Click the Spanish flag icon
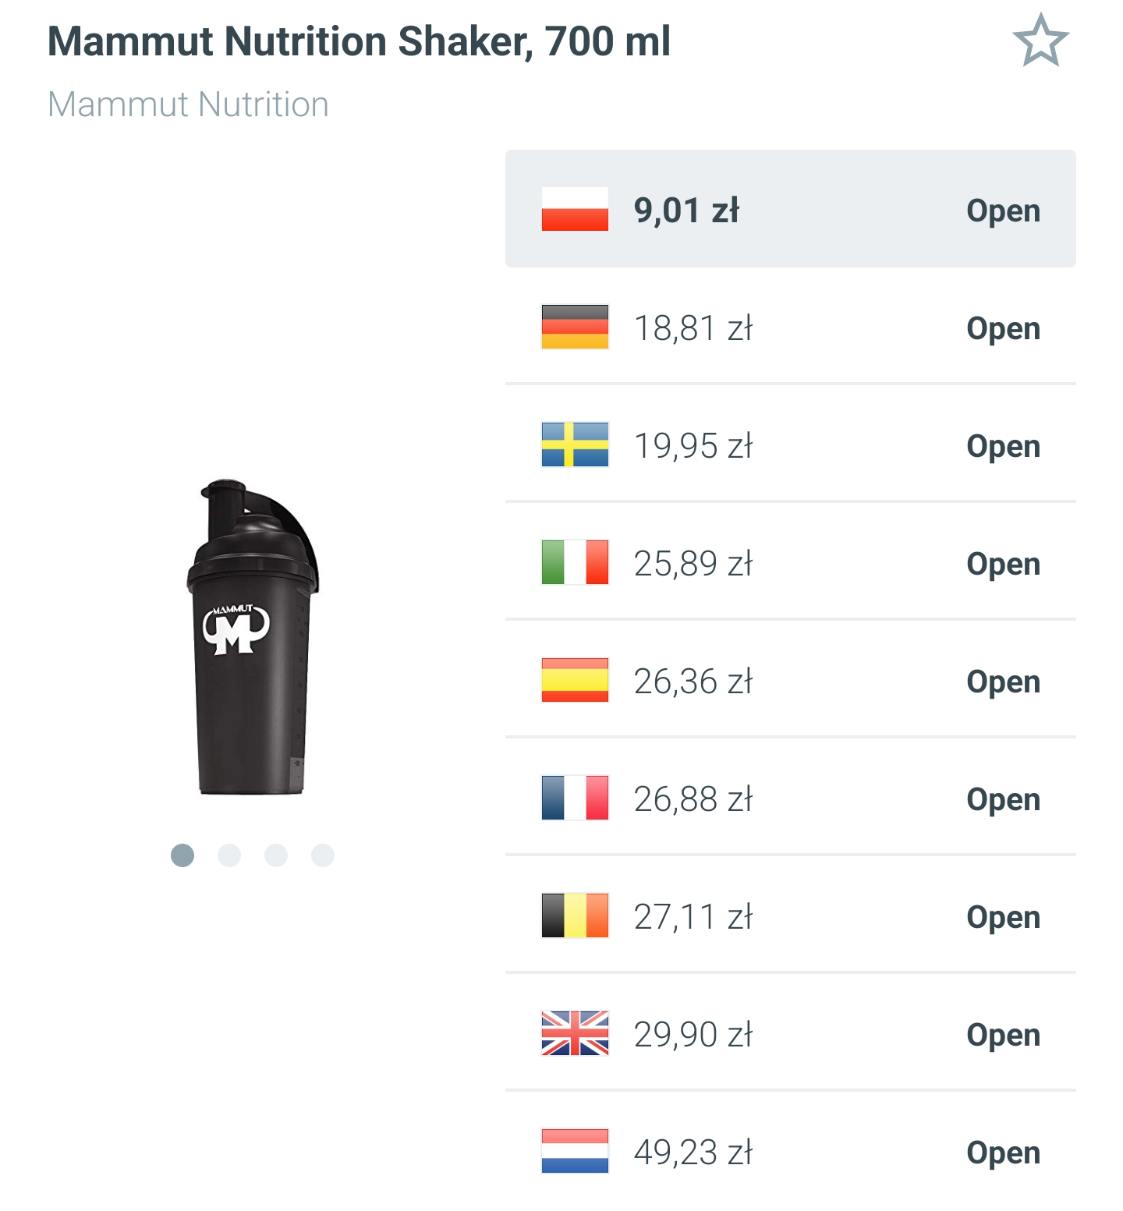Viewport: 1123px width, 1211px height. click(x=575, y=682)
